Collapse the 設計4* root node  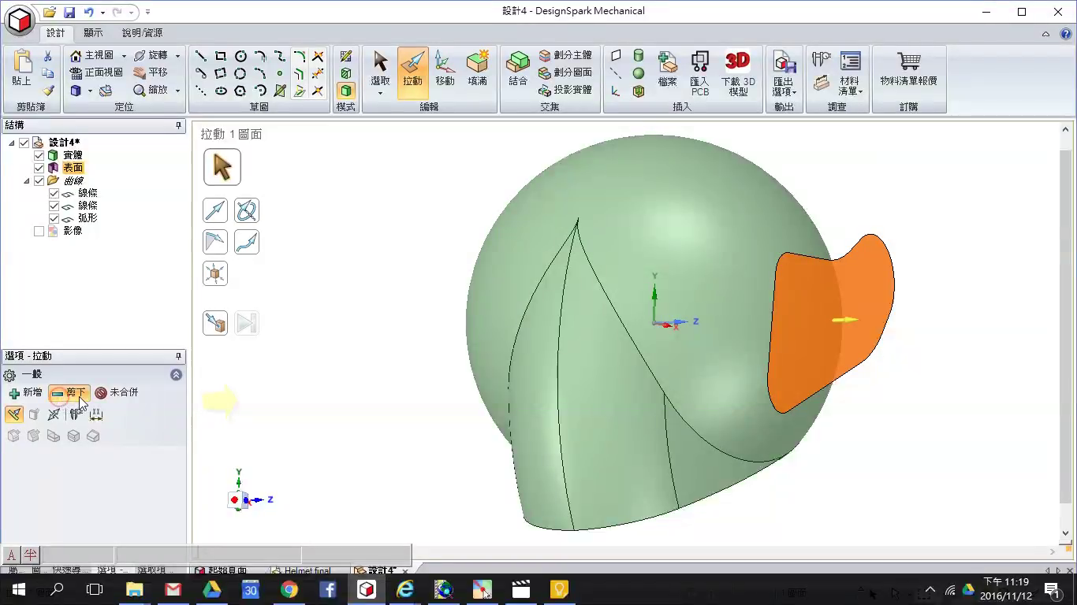(12, 143)
